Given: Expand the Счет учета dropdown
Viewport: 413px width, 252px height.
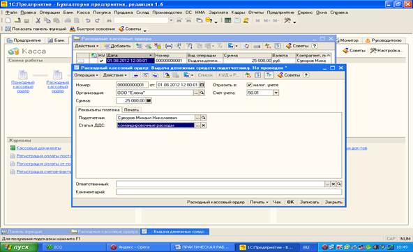Looking at the screenshot, I should [276, 93].
